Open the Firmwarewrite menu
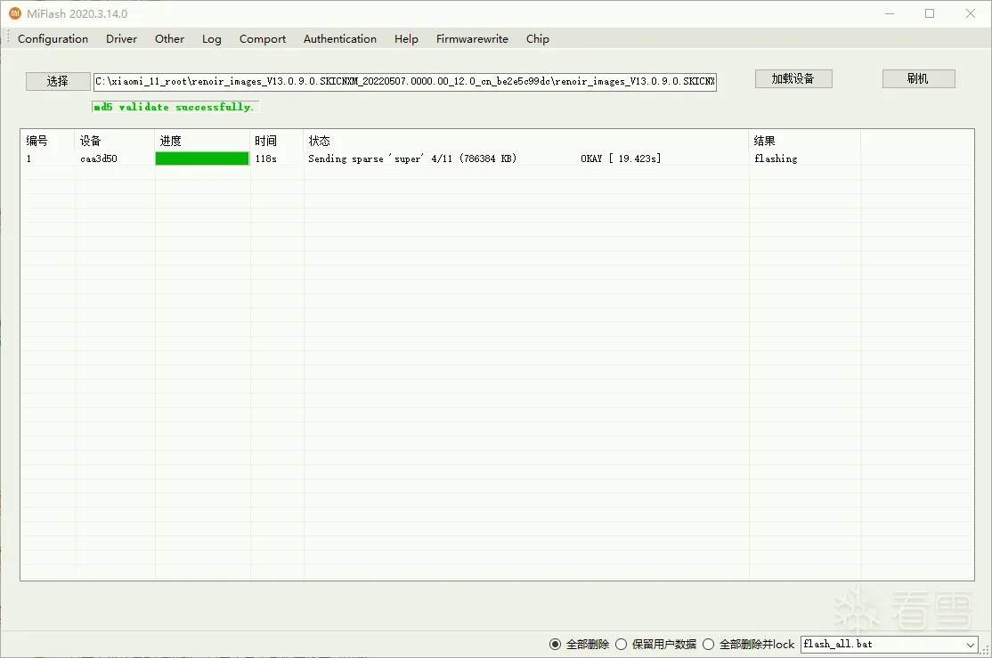This screenshot has width=992, height=658. coord(472,38)
